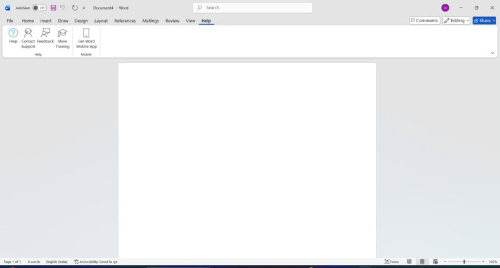This screenshot has width=500, height=268.
Task: Click Get Word Mobile App
Action: pos(86,38)
